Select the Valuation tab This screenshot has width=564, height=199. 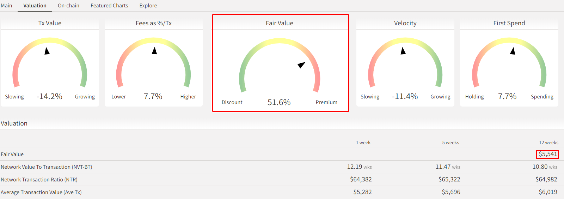(35, 6)
